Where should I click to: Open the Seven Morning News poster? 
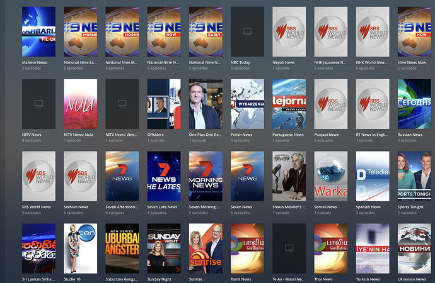click(206, 176)
